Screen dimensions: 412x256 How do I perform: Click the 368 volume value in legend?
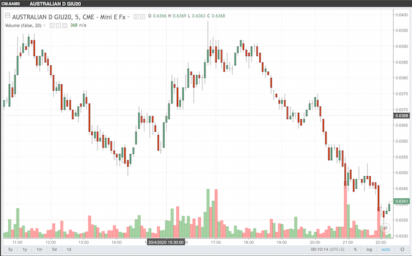74,25
